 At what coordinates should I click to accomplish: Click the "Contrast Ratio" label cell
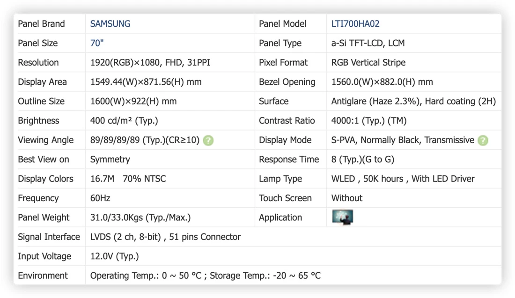[291, 120]
